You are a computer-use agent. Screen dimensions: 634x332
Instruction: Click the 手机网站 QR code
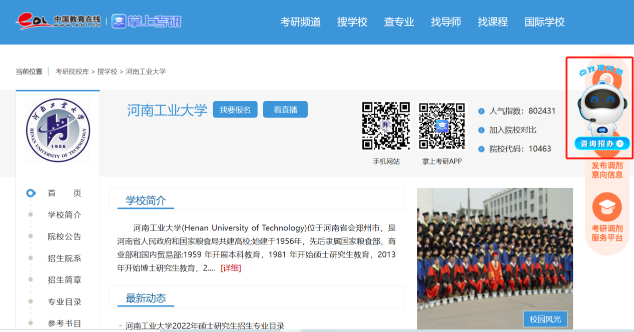pyautogui.click(x=386, y=126)
